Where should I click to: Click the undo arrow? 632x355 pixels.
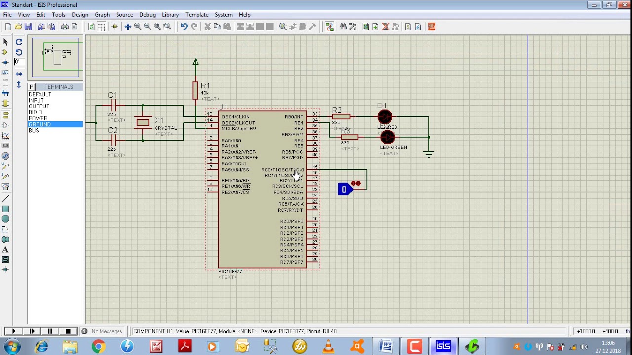[x=184, y=27]
